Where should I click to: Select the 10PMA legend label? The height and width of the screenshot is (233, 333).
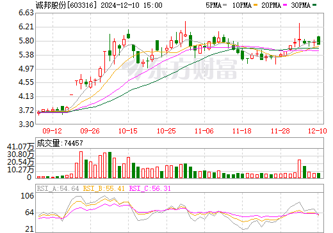[x=242, y=5]
